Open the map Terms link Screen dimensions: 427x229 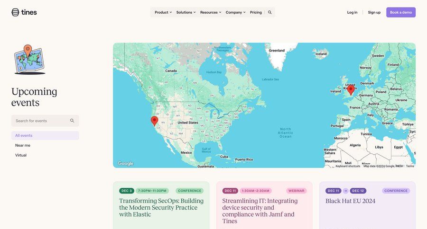tap(410, 166)
